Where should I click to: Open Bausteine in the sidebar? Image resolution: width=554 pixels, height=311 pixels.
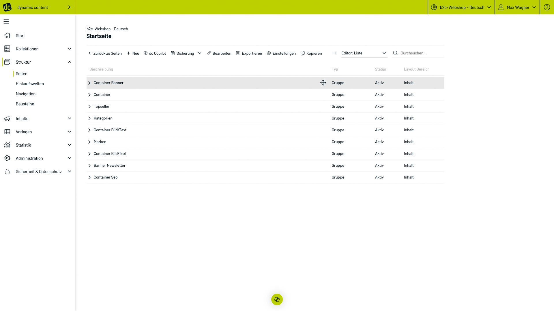click(x=25, y=104)
